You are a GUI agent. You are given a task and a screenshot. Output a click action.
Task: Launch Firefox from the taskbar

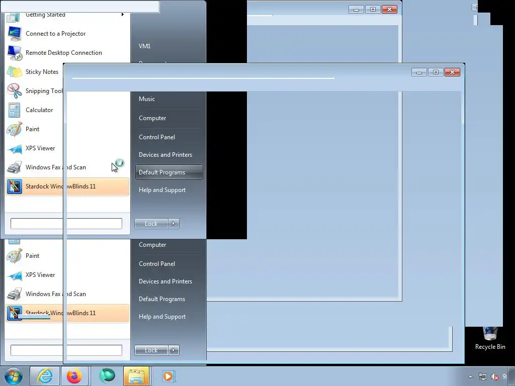pos(74,376)
